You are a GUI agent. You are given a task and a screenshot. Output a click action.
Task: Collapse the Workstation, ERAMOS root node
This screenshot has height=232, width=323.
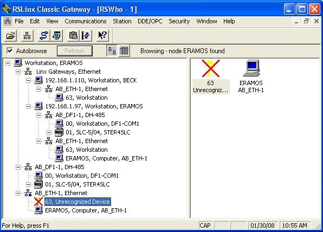point(8,63)
